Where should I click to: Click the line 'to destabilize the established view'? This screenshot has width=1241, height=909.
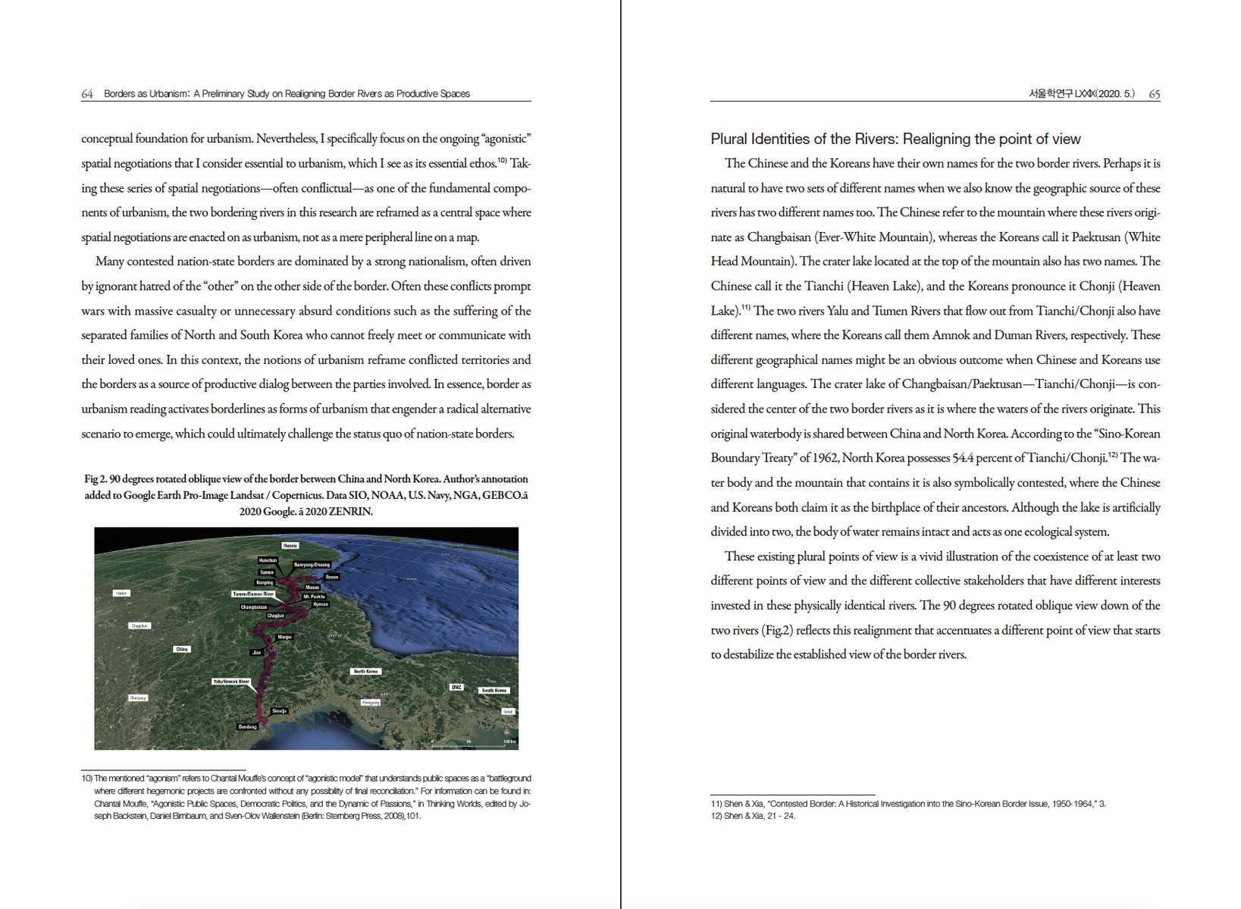coord(838,654)
